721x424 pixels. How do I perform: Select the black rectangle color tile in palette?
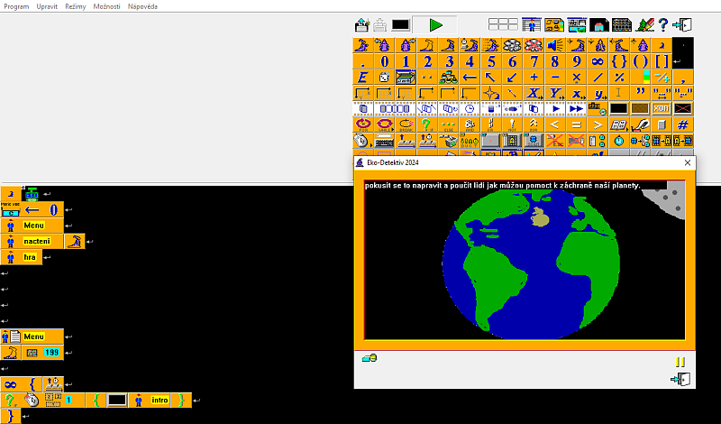[619, 108]
